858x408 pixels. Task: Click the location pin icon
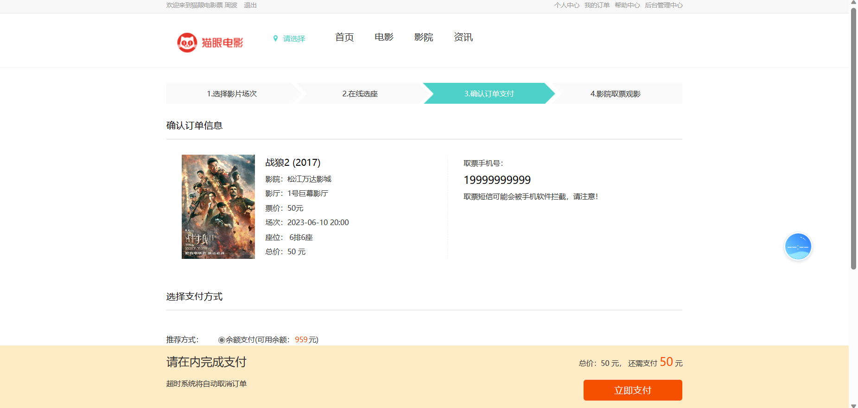275,38
